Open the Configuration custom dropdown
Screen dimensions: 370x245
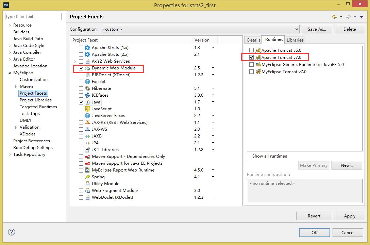(x=200, y=29)
